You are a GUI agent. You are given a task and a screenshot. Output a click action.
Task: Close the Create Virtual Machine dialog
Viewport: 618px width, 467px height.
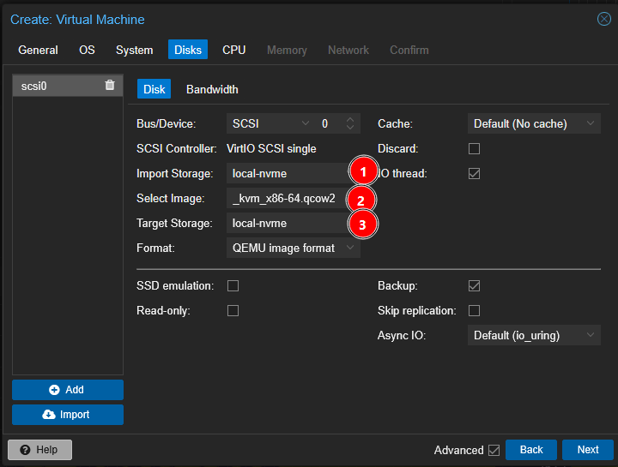[x=603, y=19]
